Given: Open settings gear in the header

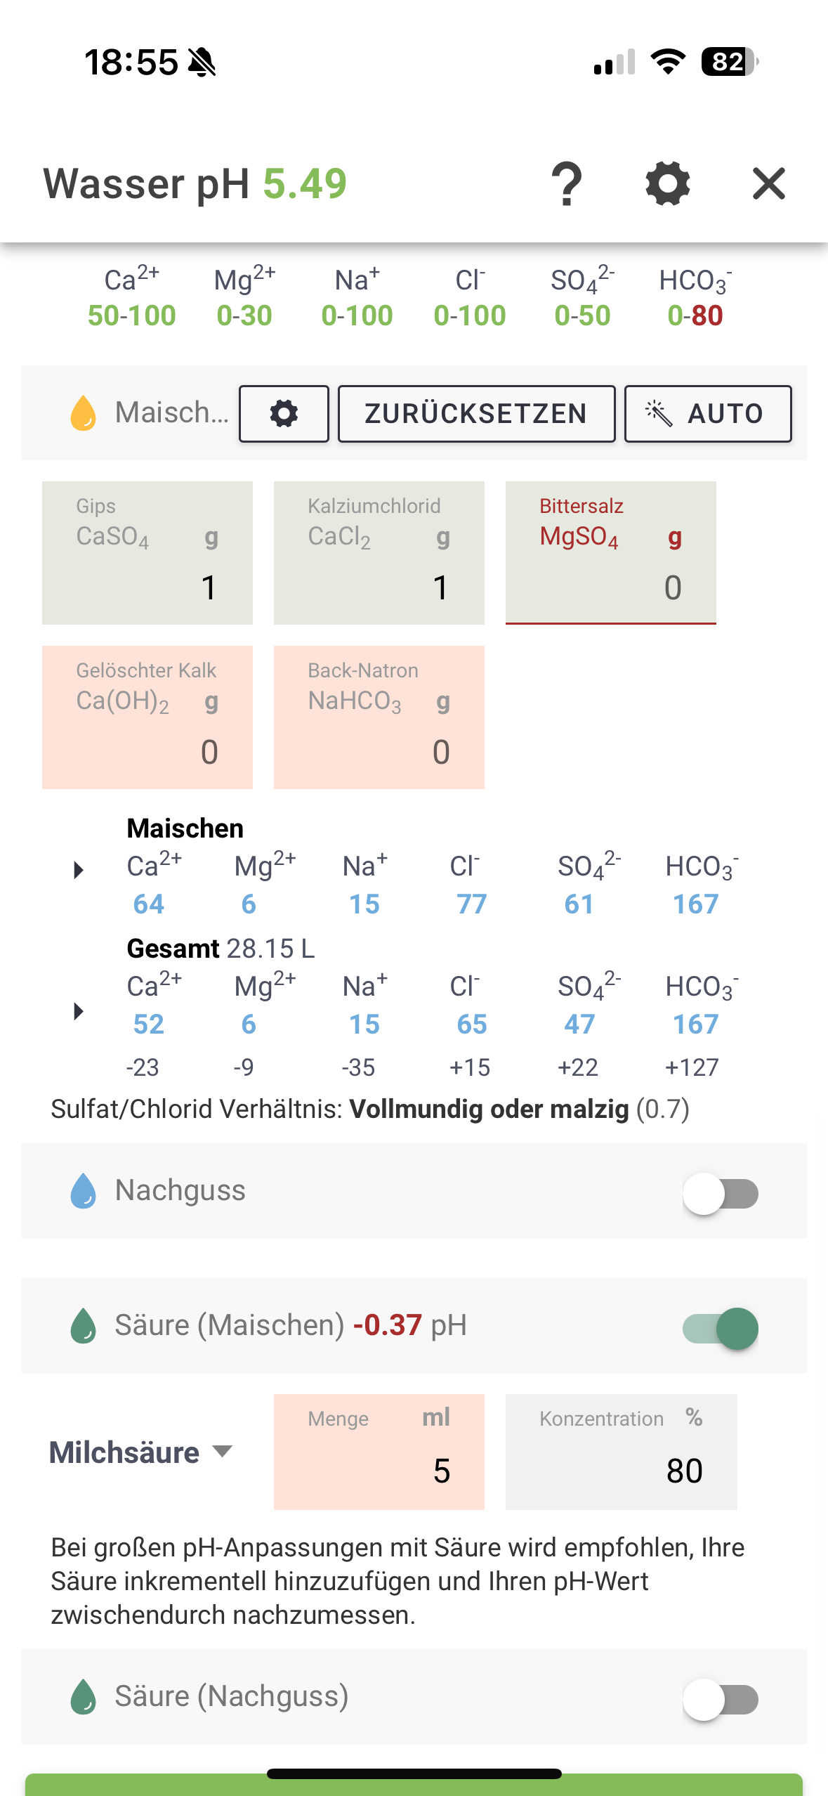Looking at the screenshot, I should pyautogui.click(x=667, y=184).
